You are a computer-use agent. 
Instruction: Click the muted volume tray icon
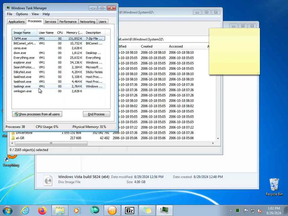pyautogui.click(x=260, y=211)
